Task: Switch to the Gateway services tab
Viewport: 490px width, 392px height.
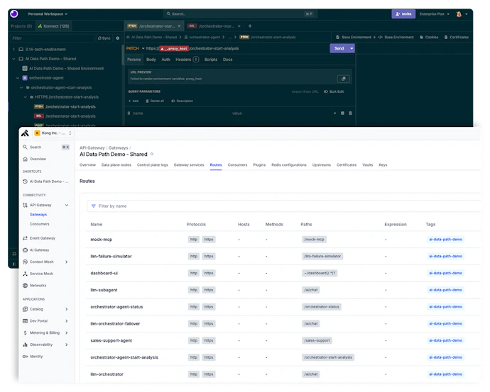Action: click(x=189, y=165)
